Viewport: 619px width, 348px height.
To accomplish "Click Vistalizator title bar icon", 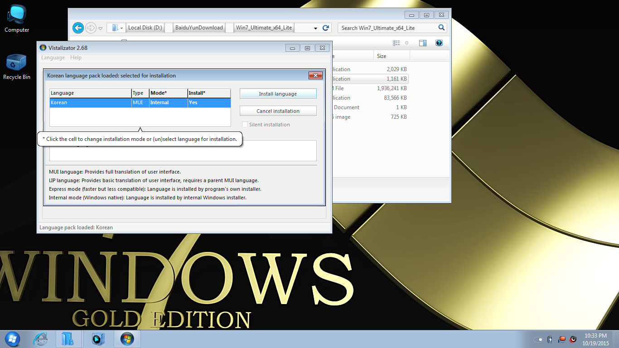I will [x=43, y=48].
